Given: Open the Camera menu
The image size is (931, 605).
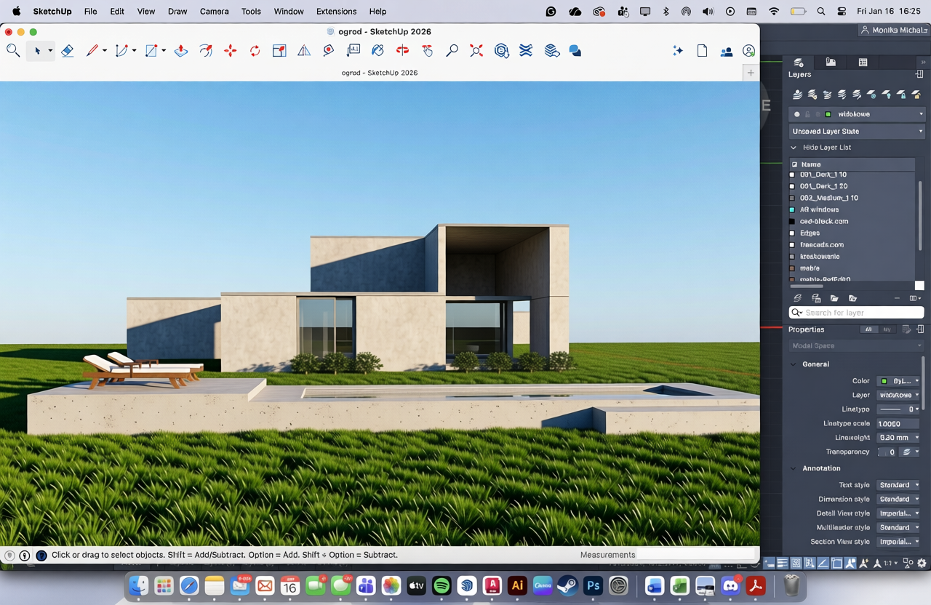Looking at the screenshot, I should coord(214,12).
